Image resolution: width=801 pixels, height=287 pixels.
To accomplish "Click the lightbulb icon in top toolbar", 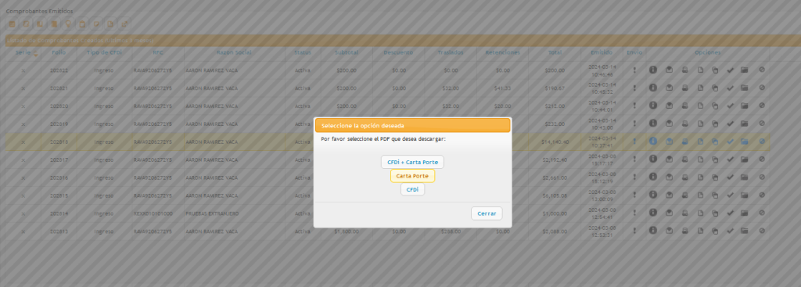I will [68, 24].
